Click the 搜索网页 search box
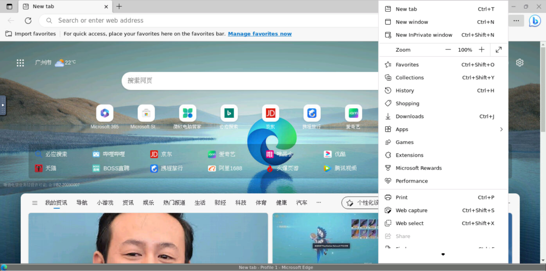 [x=250, y=81]
